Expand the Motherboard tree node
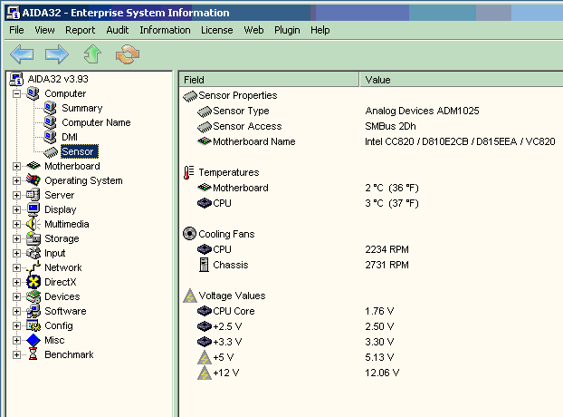563x417 pixels. pos(17,166)
